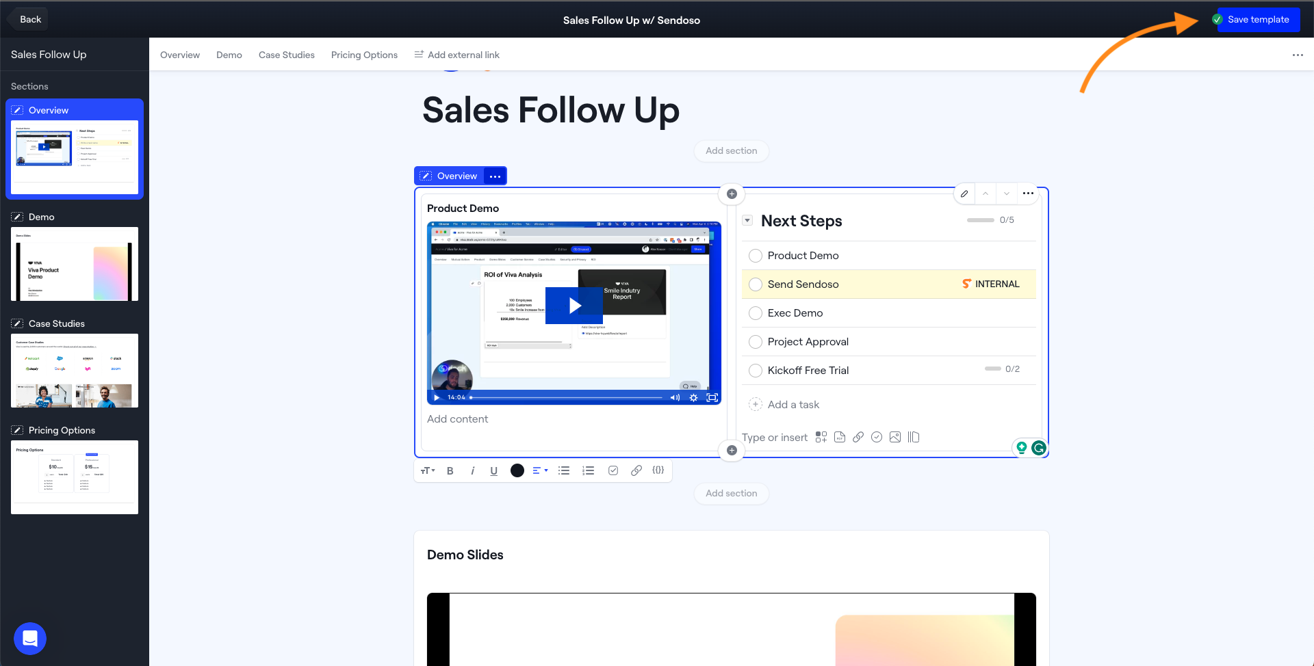The image size is (1314, 666).
Task: Open the Overview tab in navigation
Action: tap(180, 55)
